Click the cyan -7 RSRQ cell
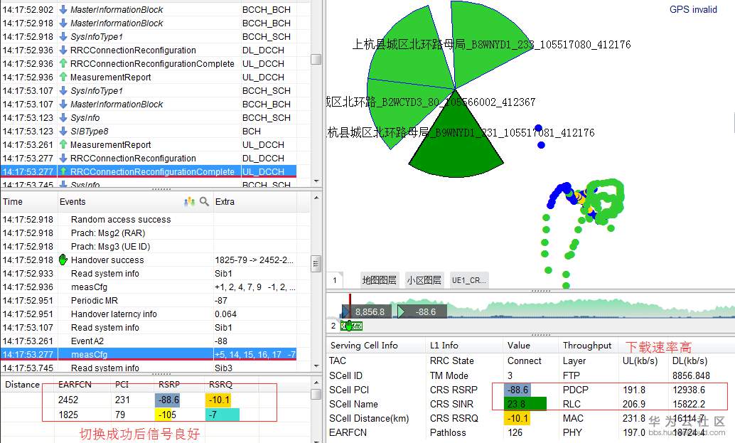This screenshot has height=443, width=735. tap(222, 415)
